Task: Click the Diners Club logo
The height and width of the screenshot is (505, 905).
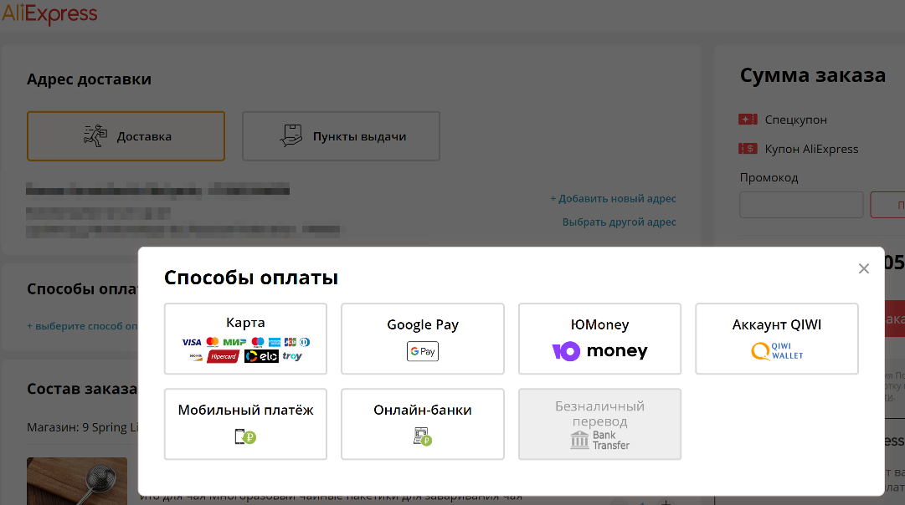Action: coord(305,342)
